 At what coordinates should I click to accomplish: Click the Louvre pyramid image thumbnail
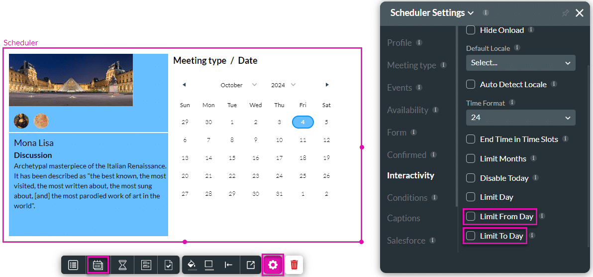[x=71, y=80]
